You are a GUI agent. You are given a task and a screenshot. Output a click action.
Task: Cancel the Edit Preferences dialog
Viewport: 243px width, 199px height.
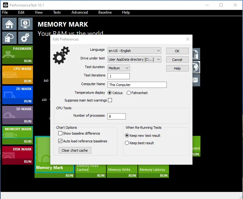(x=177, y=60)
